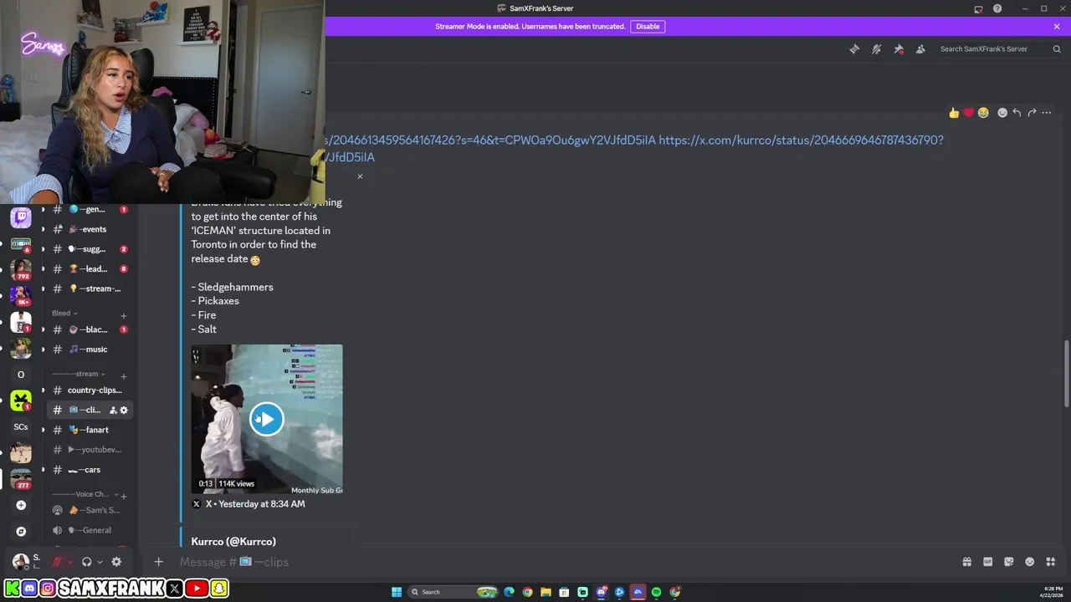
Task: Collapse the Bleed category
Action: pos(64,314)
